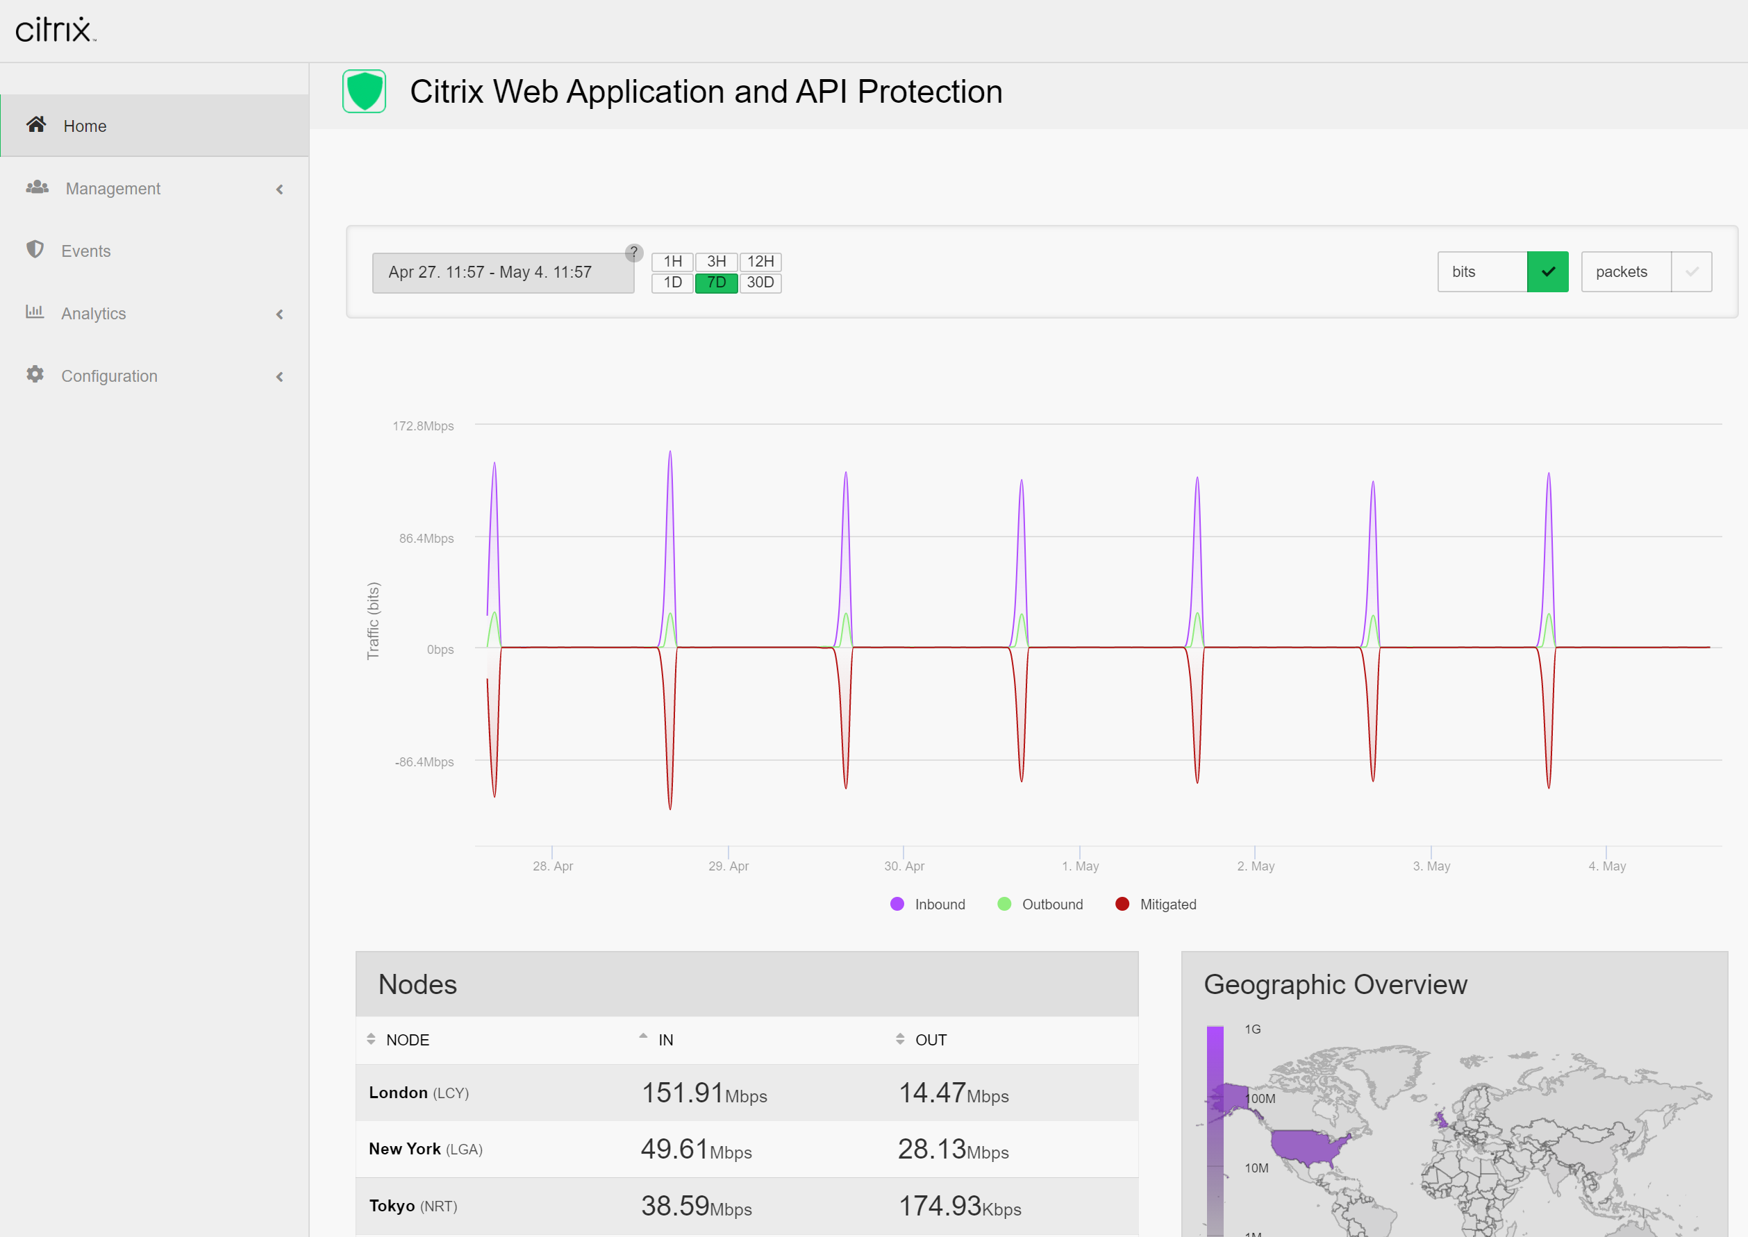Click the Citrix logo
Viewport: 1748px width, 1237px height.
55,31
